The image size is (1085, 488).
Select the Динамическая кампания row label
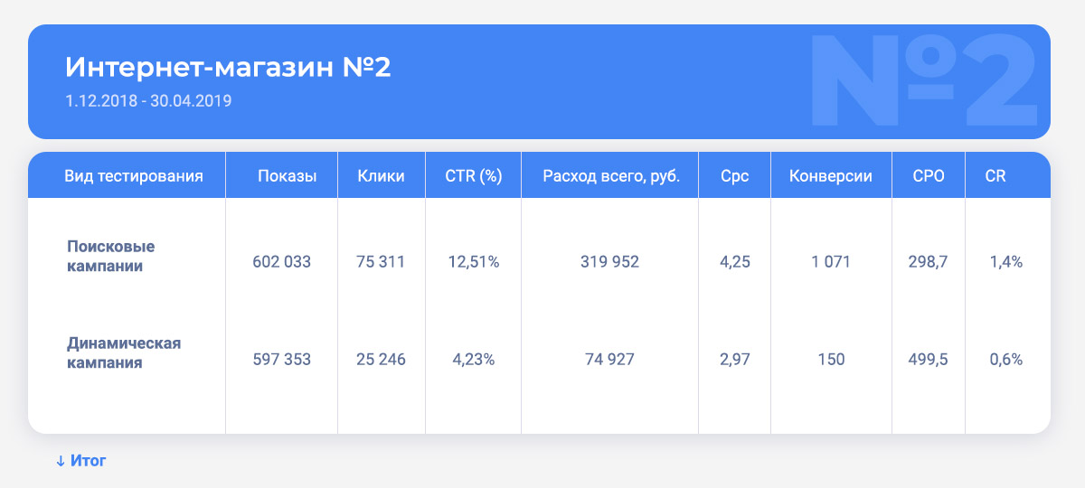pos(125,353)
